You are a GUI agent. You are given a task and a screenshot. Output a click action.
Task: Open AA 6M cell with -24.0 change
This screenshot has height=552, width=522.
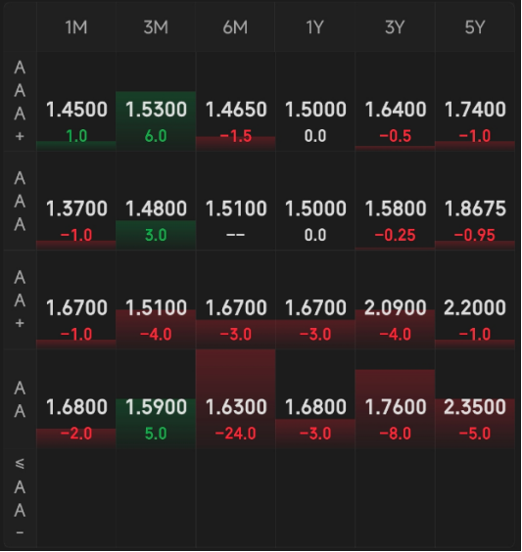[x=236, y=399]
